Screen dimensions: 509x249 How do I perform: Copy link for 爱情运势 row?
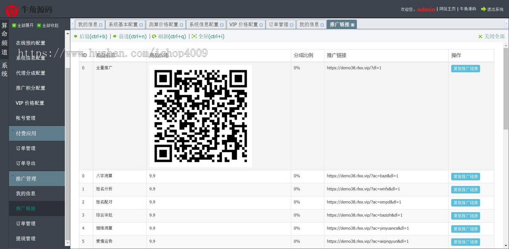(x=465, y=242)
